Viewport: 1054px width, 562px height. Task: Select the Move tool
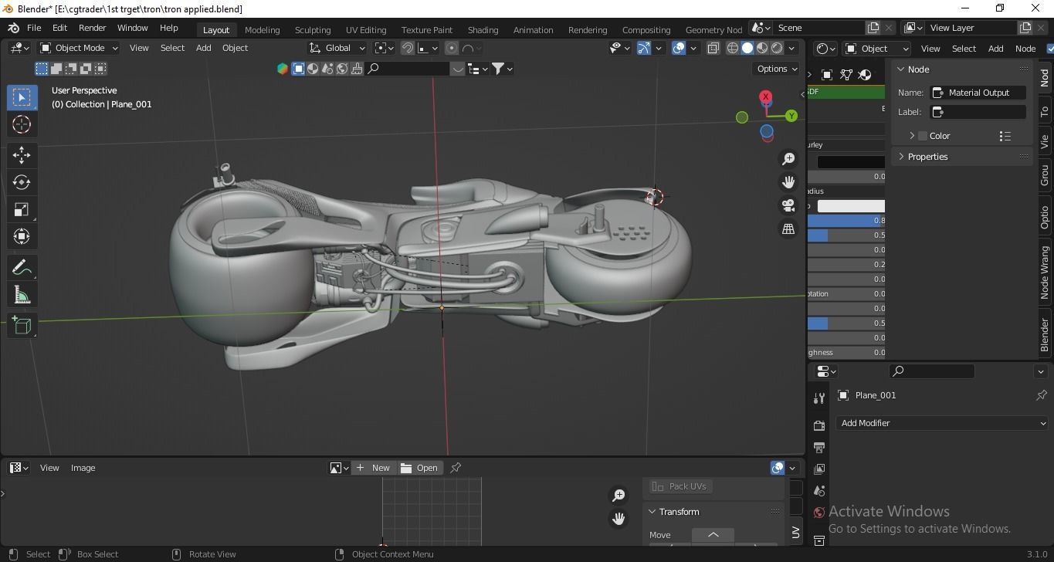tap(22, 155)
